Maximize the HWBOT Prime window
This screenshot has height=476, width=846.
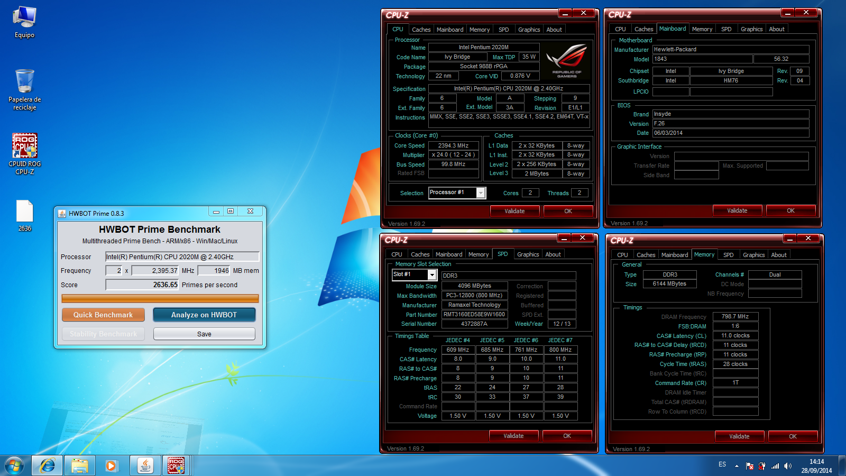(231, 212)
